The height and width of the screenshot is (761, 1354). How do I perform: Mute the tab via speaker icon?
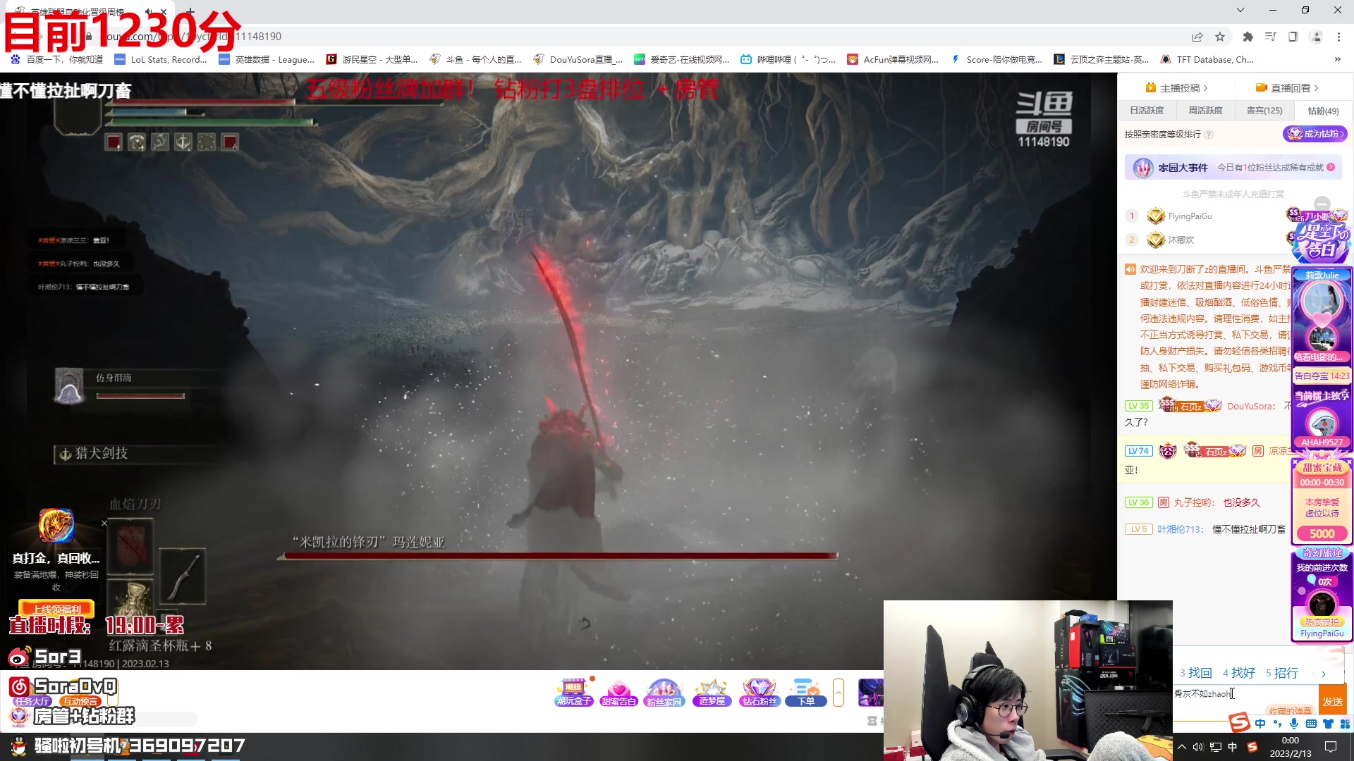click(149, 11)
